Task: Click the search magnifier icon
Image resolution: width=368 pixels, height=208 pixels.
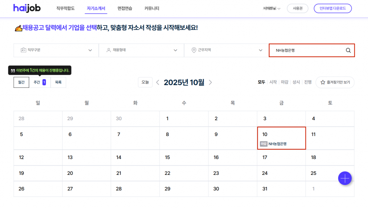Action: [x=348, y=50]
